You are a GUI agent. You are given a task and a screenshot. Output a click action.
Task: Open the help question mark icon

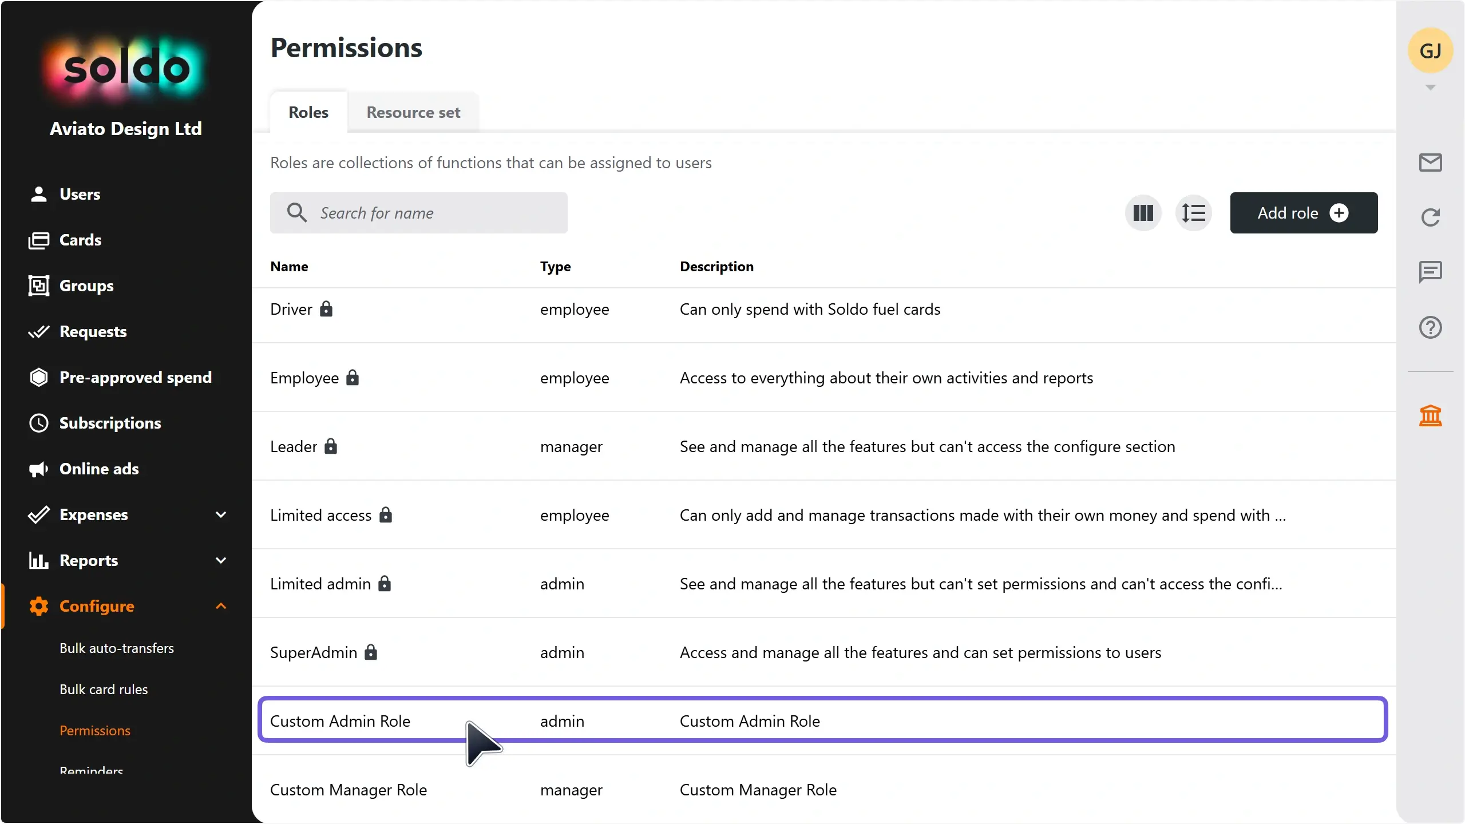coord(1430,327)
